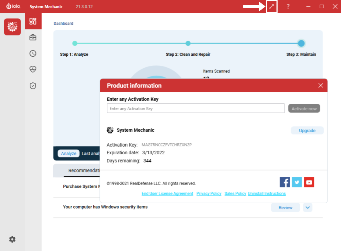Open the Sales Policy link
Viewport: 341px width, 251px height.
pos(235,193)
